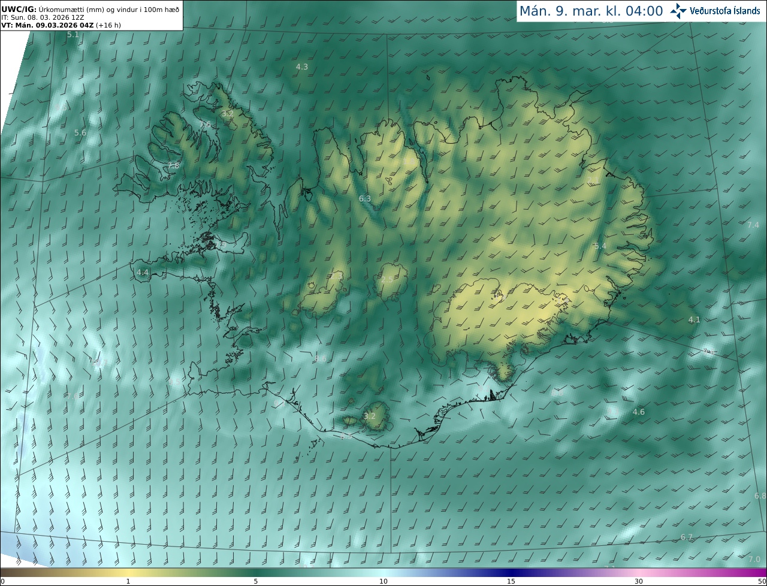Click the 30 label on the color scale
This screenshot has height=586, width=767.
[639, 581]
